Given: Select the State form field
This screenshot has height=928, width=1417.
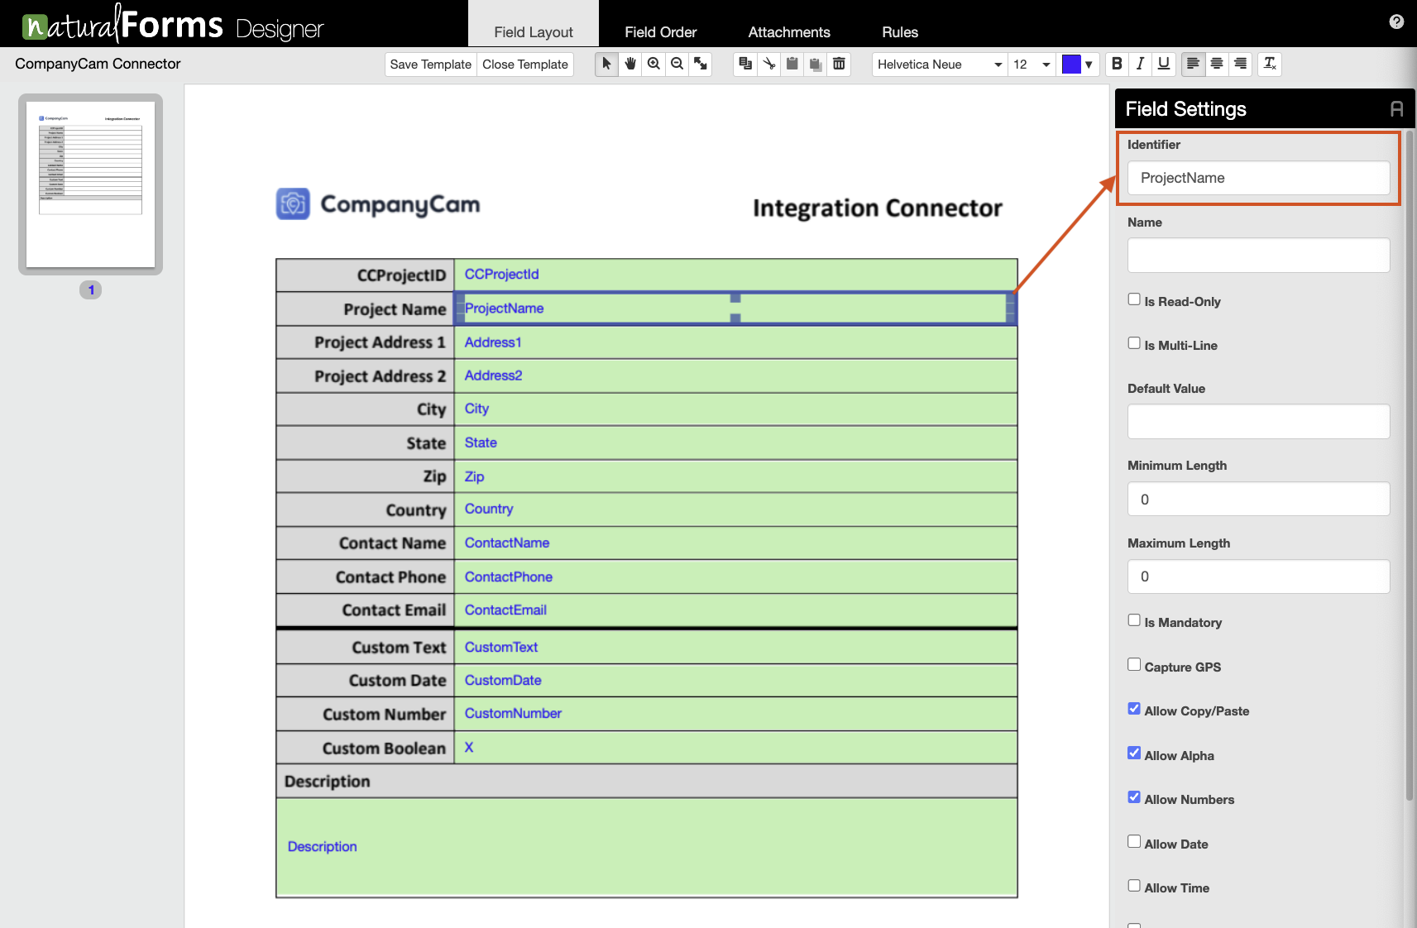Looking at the screenshot, I should coord(735,442).
